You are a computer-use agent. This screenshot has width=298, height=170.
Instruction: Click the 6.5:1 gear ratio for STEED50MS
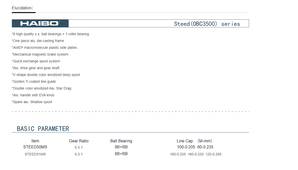(79, 147)
